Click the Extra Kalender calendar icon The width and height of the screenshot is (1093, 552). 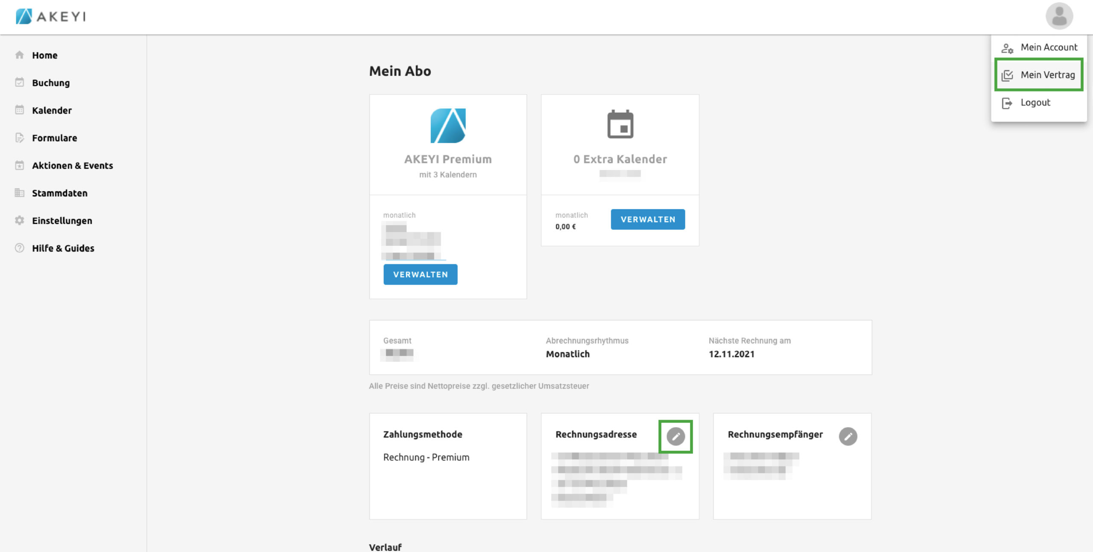point(620,125)
